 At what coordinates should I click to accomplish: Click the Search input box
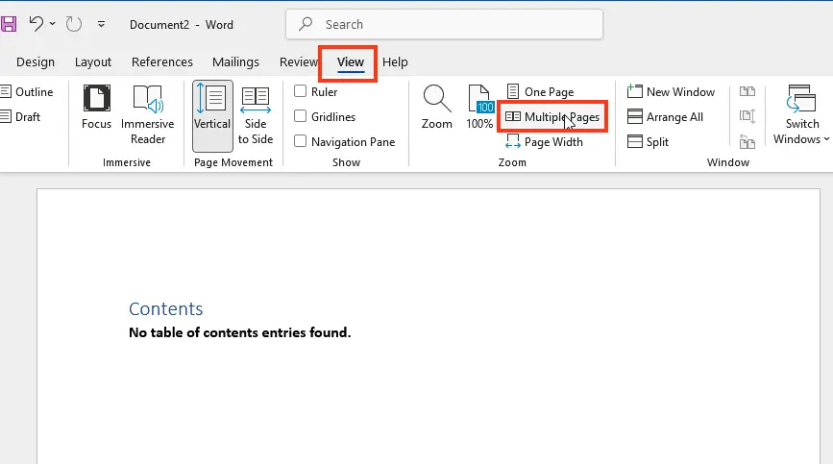pyautogui.click(x=444, y=24)
